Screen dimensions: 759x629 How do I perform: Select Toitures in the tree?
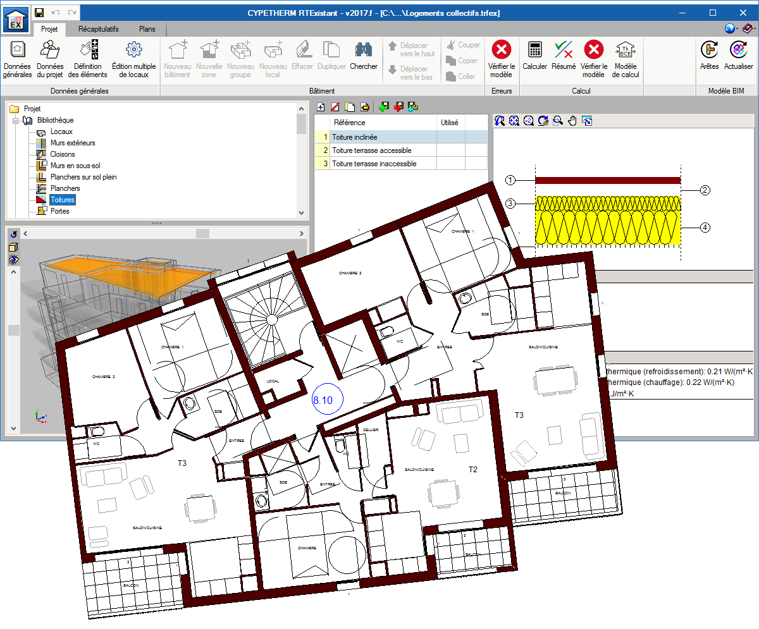tap(63, 200)
